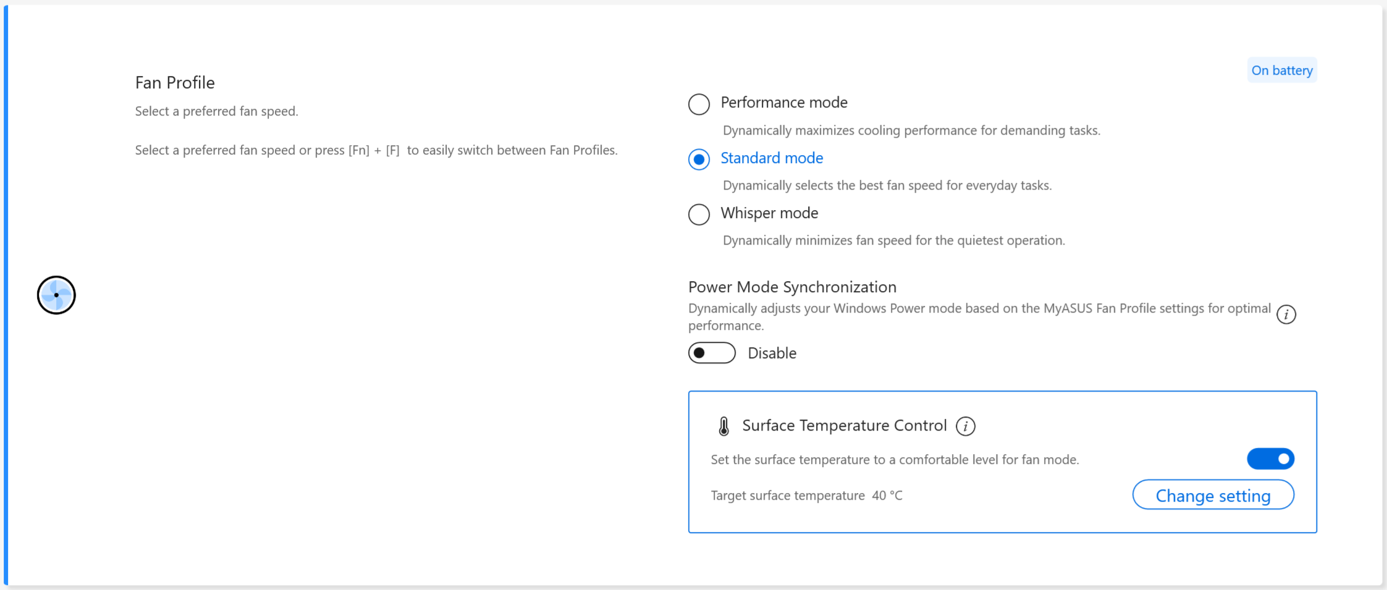Click the Power Mode Synchronization info icon
This screenshot has width=1387, height=590.
pos(1286,314)
